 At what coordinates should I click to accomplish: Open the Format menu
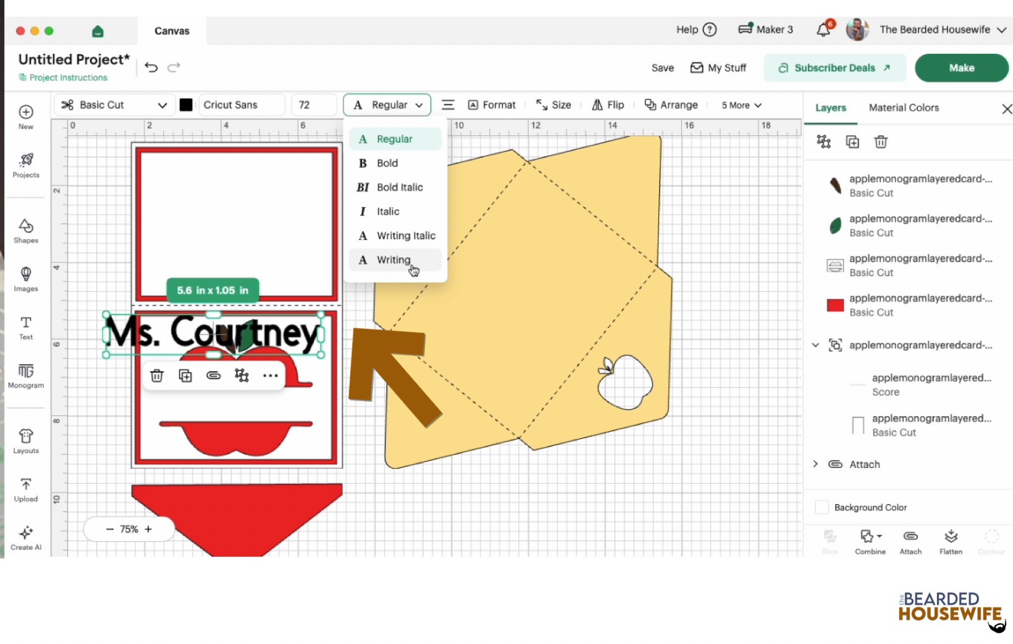click(492, 105)
